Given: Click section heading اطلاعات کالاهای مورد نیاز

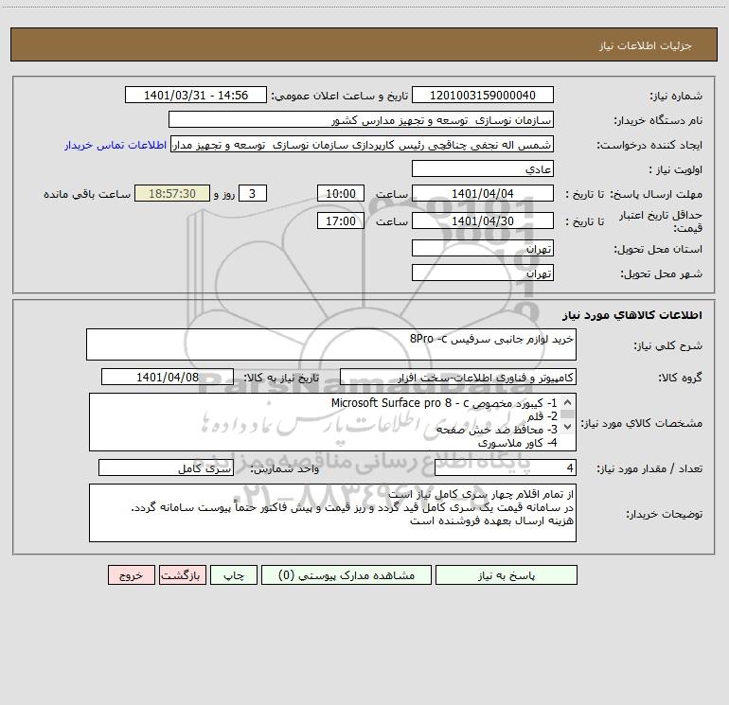Looking at the screenshot, I should point(632,314).
